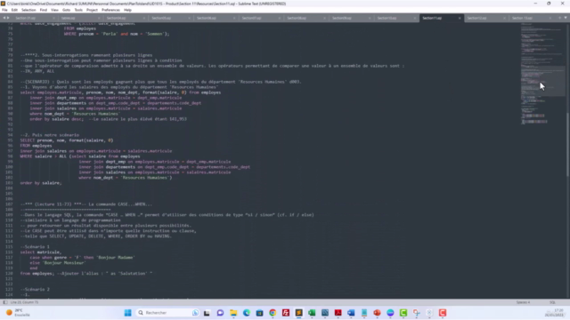Switch to the Section04.sql tab
The image size is (570, 320).
(x=123, y=18)
